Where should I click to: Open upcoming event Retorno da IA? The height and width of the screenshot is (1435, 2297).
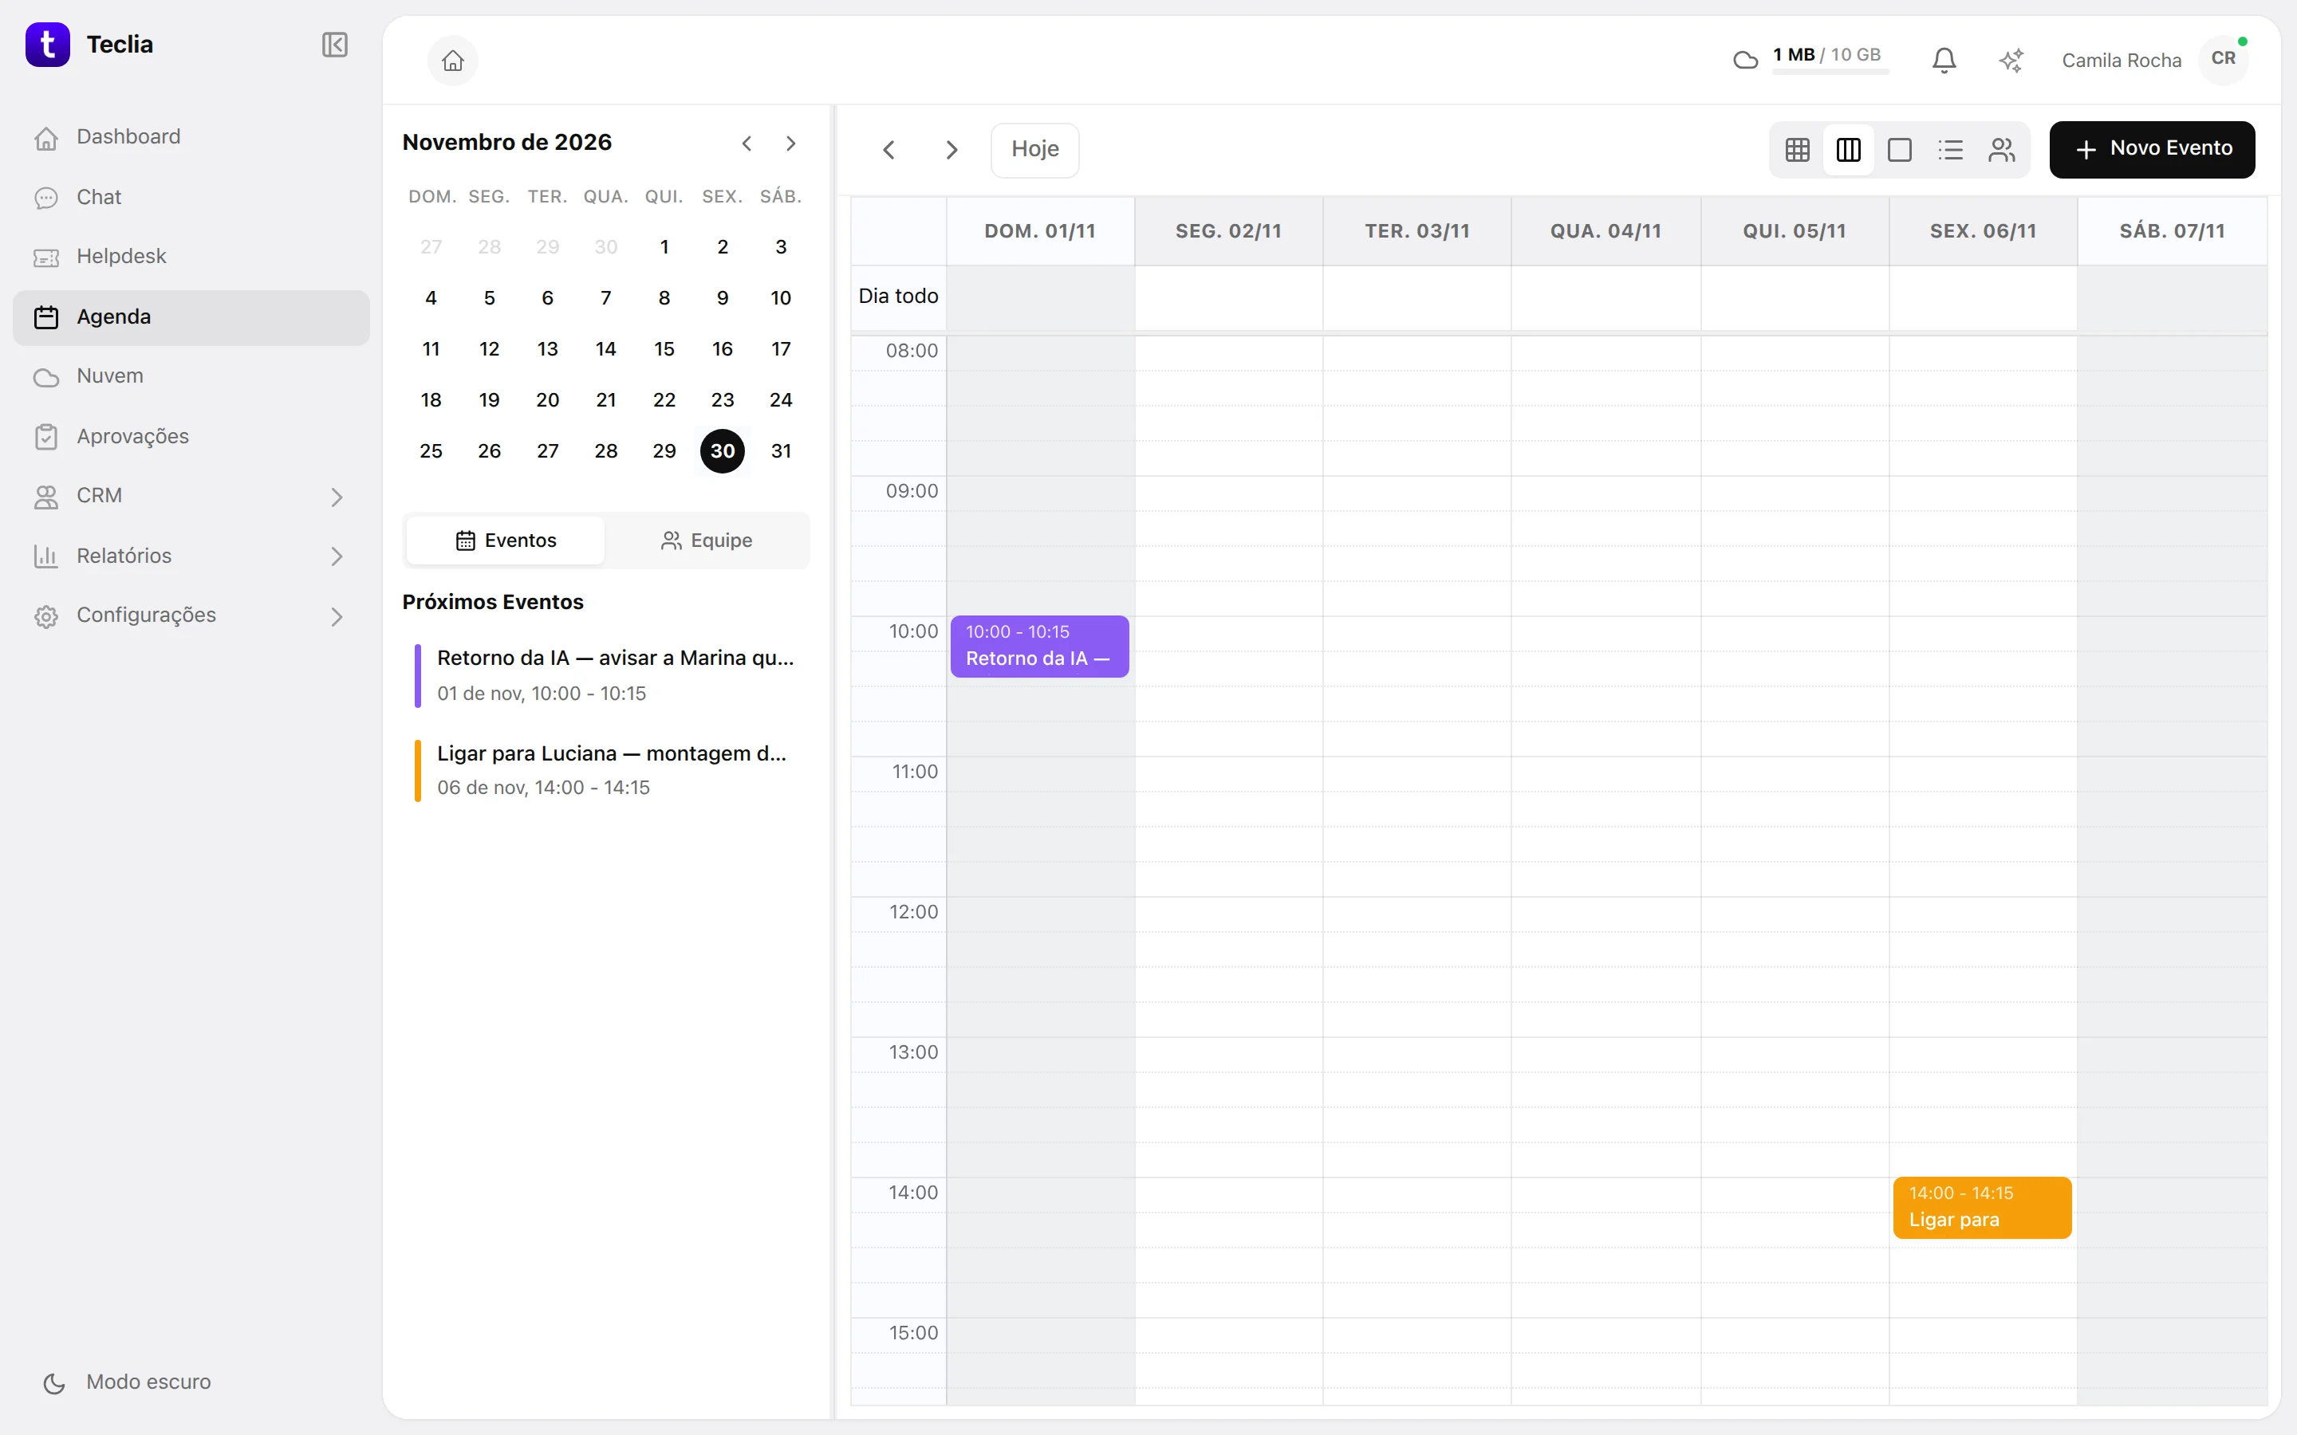pyautogui.click(x=608, y=674)
